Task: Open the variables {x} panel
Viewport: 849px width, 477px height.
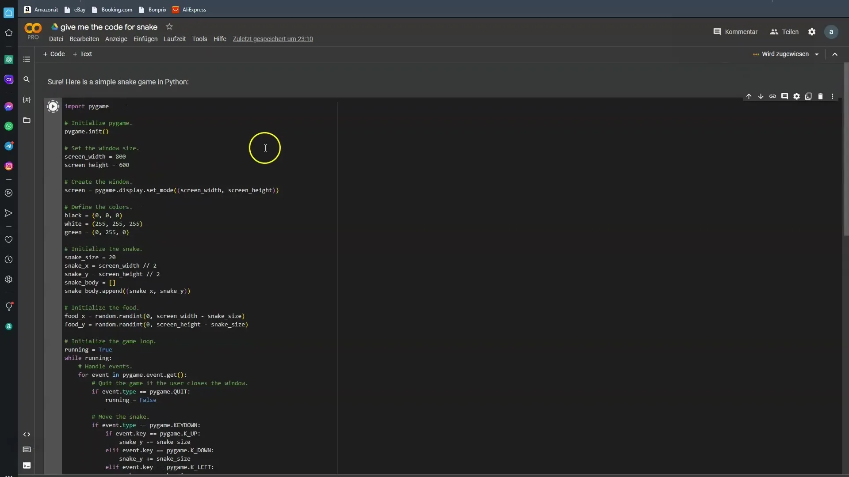Action: pyautogui.click(x=27, y=100)
